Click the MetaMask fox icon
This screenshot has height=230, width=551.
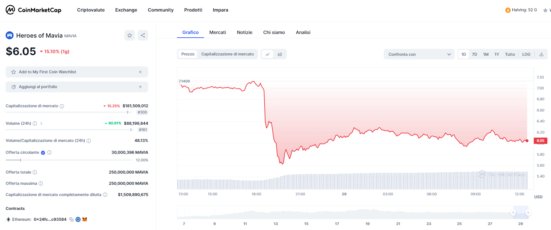click(x=85, y=219)
